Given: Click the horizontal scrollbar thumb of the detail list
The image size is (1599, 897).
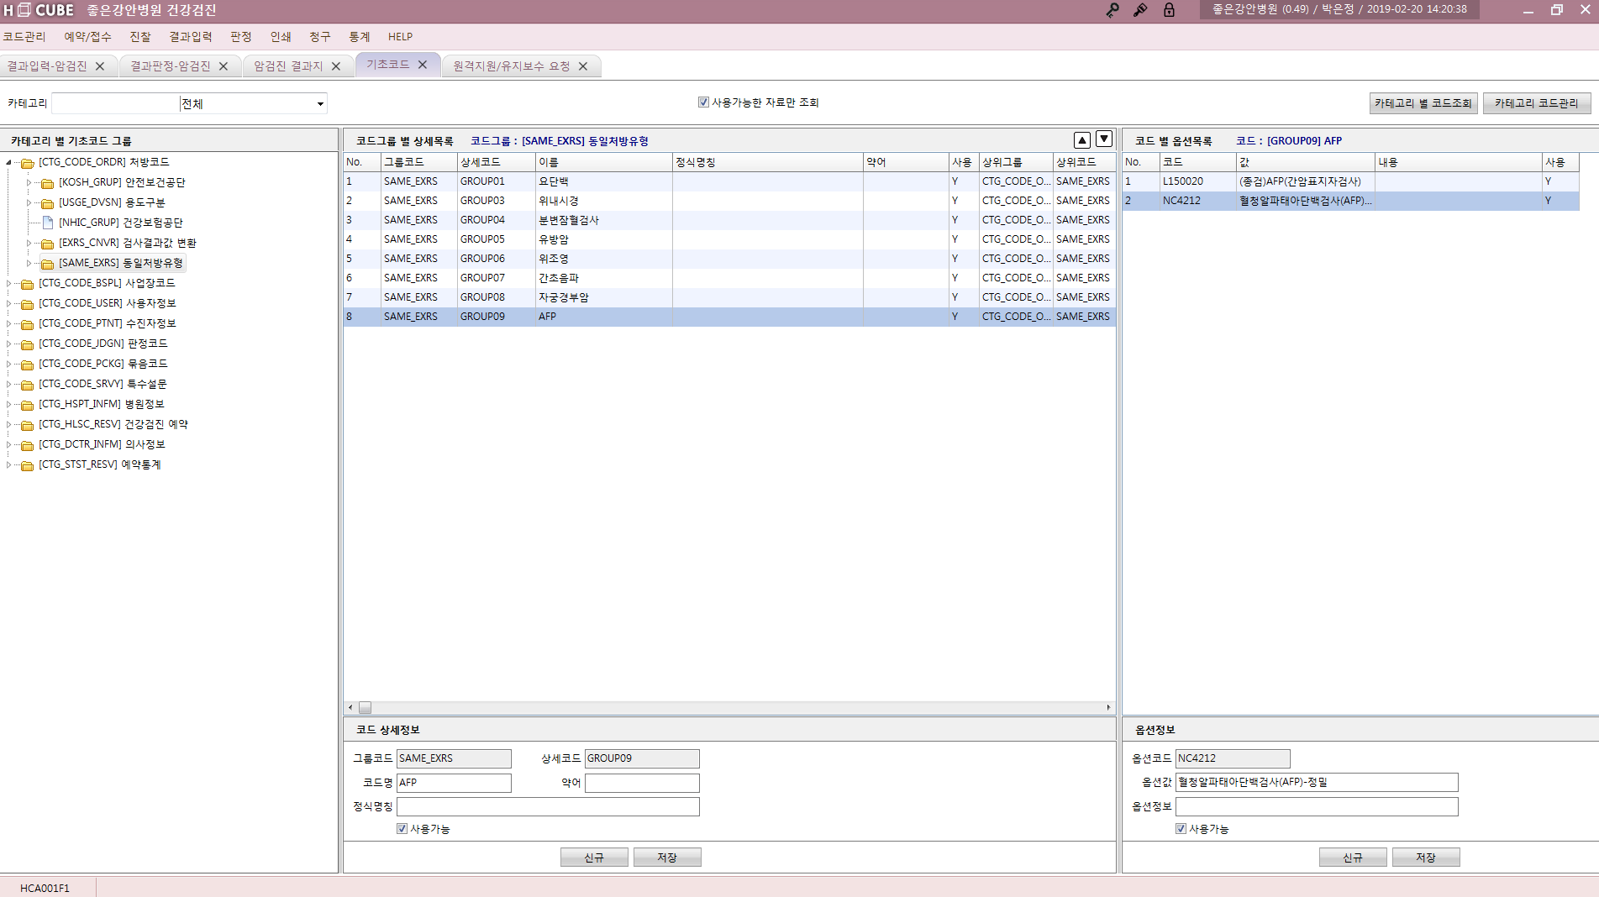Looking at the screenshot, I should (365, 708).
